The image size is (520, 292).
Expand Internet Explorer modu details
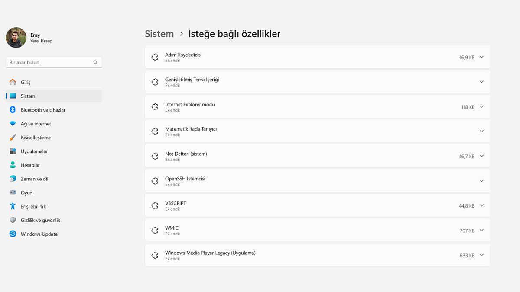pos(481,106)
